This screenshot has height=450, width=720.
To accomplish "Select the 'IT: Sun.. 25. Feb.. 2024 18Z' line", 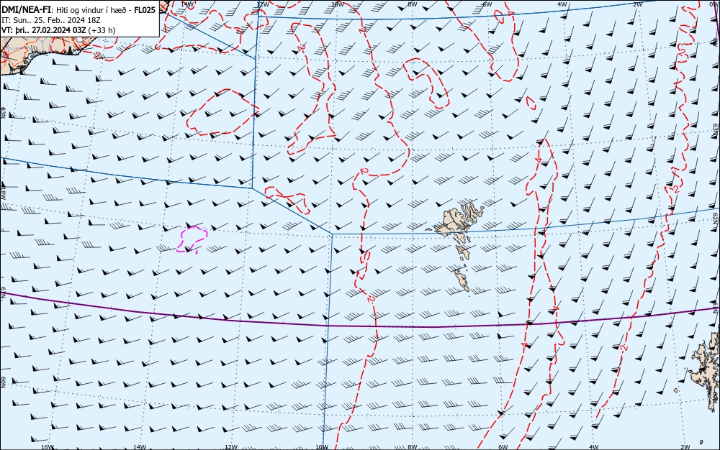I will (51, 20).
